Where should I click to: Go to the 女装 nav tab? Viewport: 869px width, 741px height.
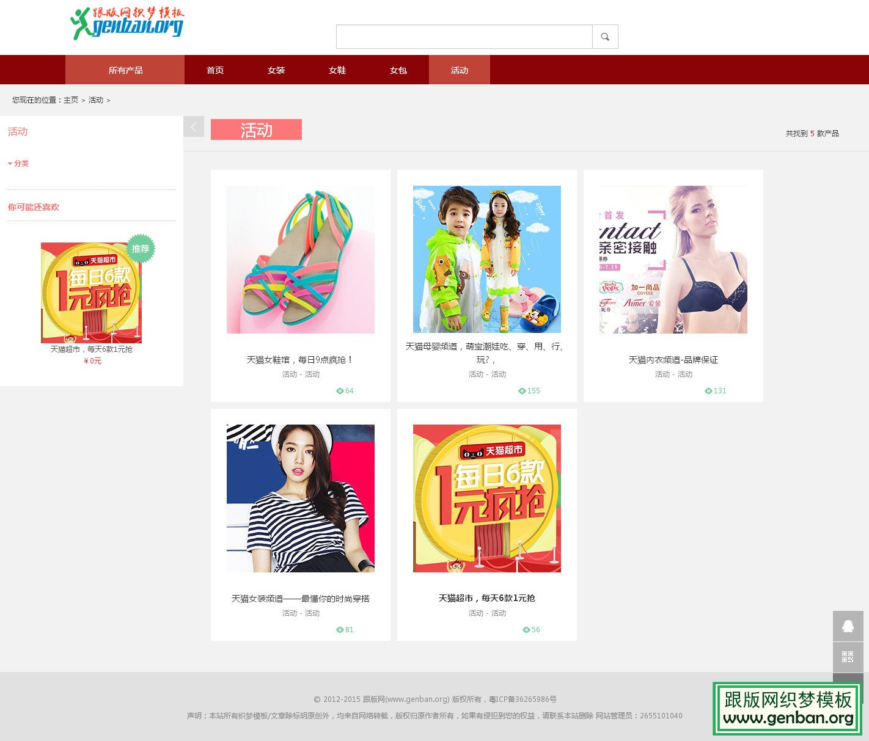point(276,70)
